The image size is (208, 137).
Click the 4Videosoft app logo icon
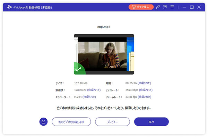9,7
